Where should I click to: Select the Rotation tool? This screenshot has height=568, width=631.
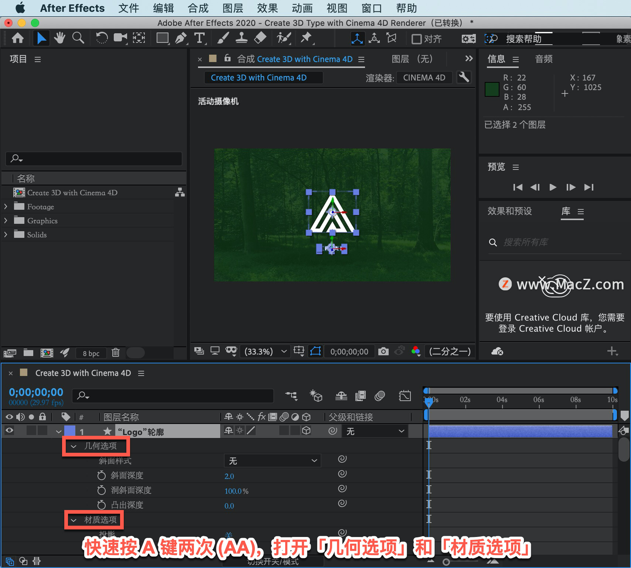tap(102, 38)
